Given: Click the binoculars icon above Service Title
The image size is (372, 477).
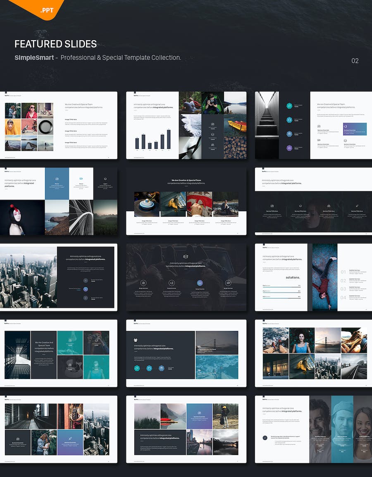Looking at the screenshot, I should tap(329, 206).
